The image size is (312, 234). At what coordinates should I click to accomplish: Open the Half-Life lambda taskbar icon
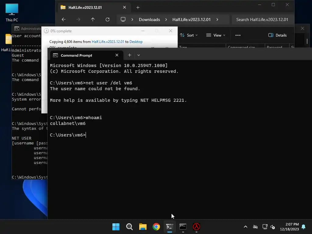click(x=197, y=227)
